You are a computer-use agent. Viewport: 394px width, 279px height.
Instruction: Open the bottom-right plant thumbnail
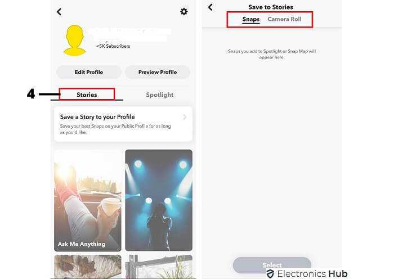coord(159,267)
